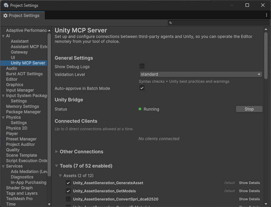Viewport: 271px width, 207px height.
Task: Open Tags and Layers settings
Action: (x=22, y=193)
